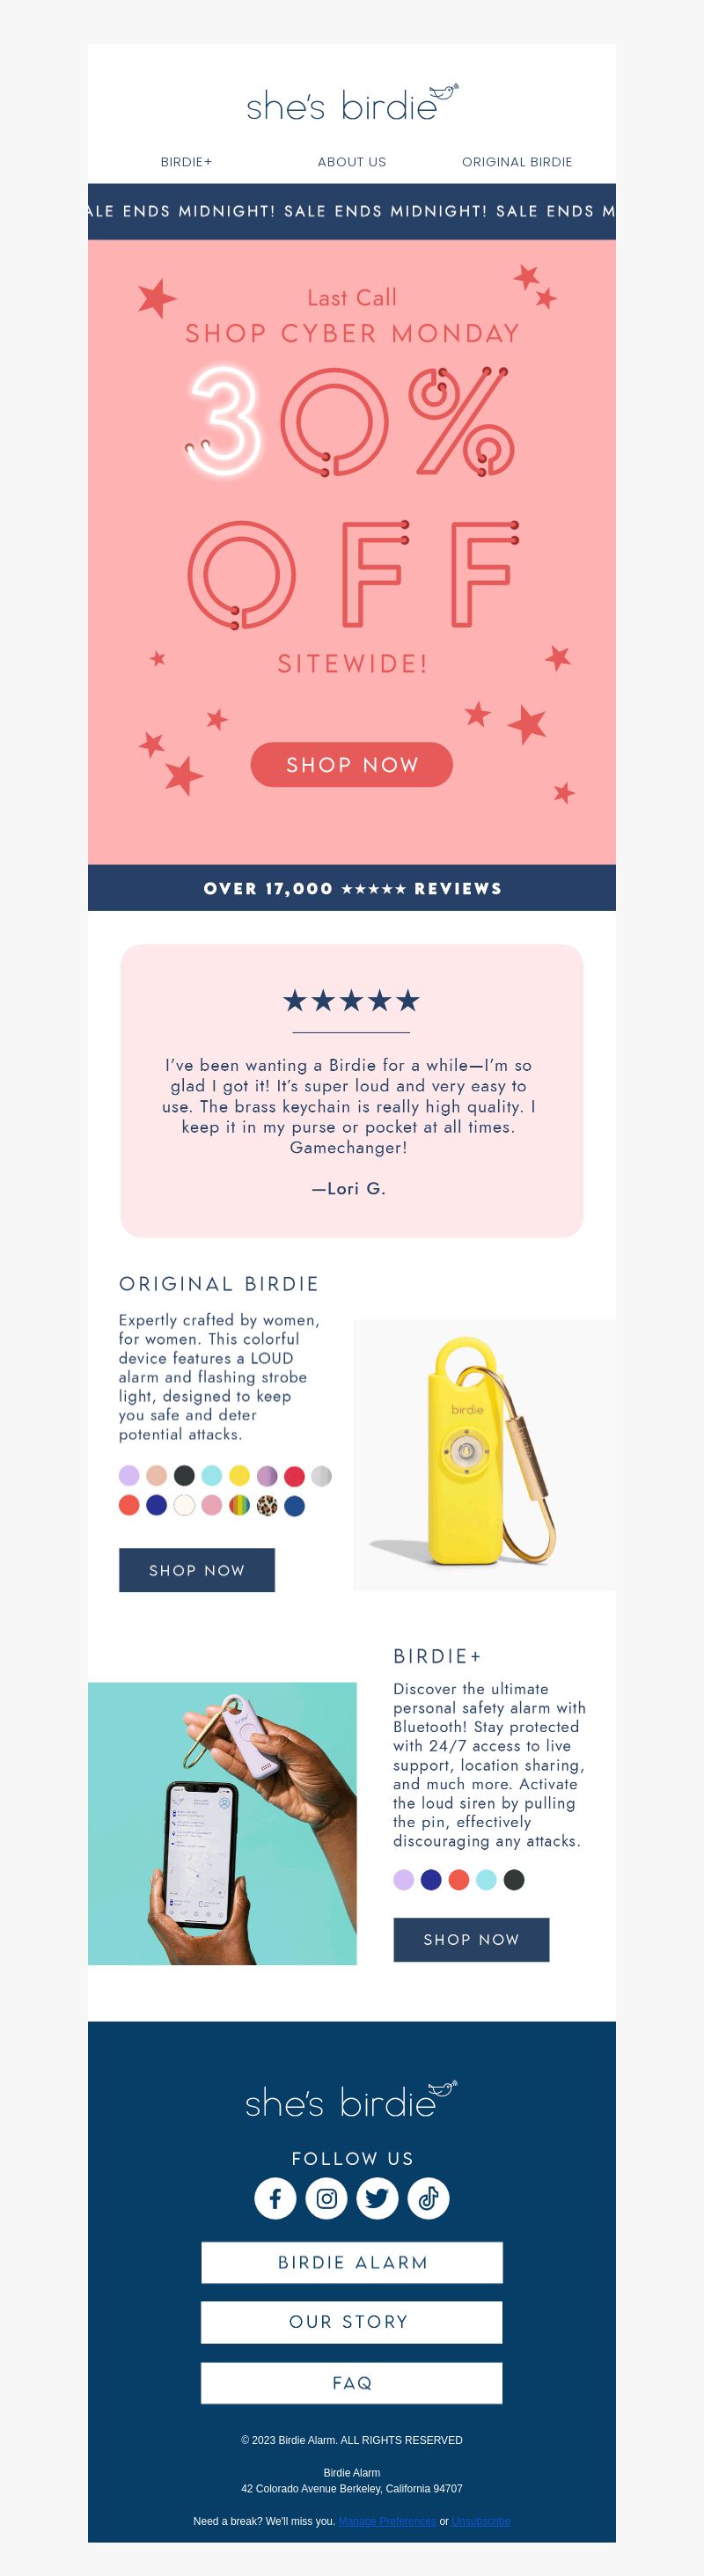Open the ORIGINAL BIRDIE navigation link
This screenshot has width=704, height=2576.
[x=517, y=162]
